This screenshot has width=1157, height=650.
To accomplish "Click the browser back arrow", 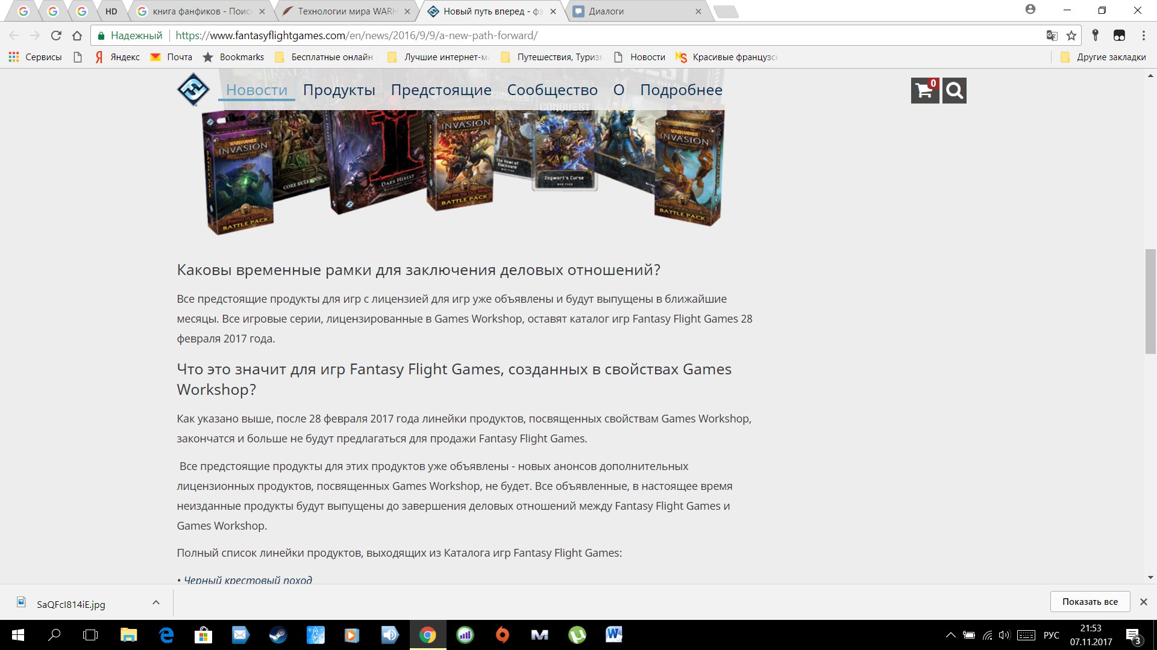I will click(x=14, y=36).
